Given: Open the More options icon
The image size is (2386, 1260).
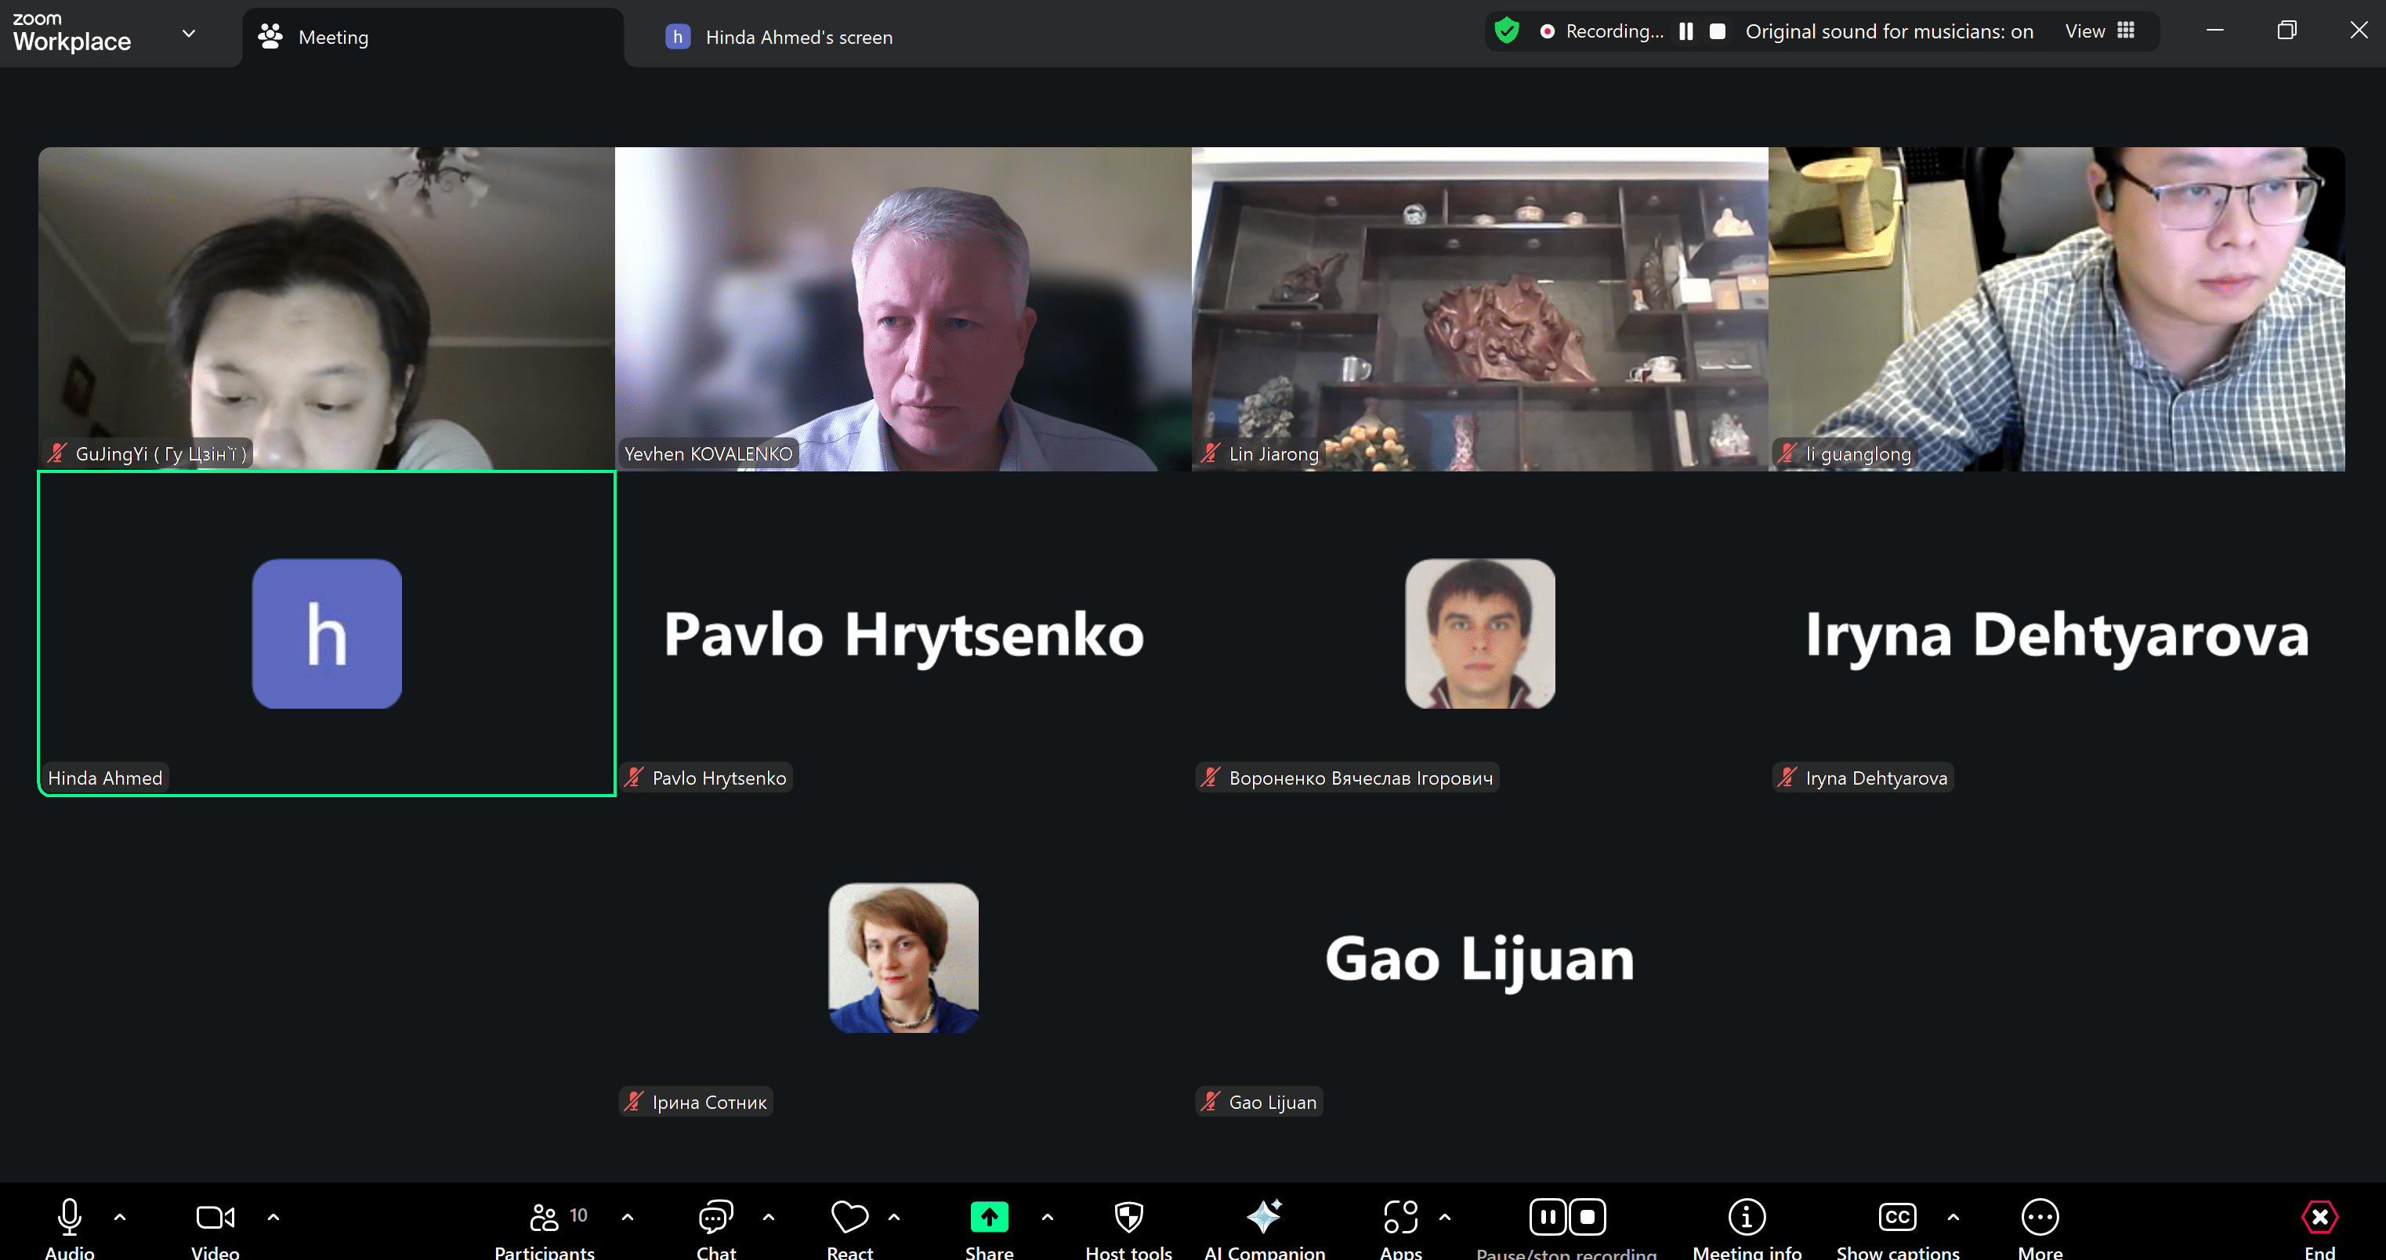Looking at the screenshot, I should 2040,1218.
